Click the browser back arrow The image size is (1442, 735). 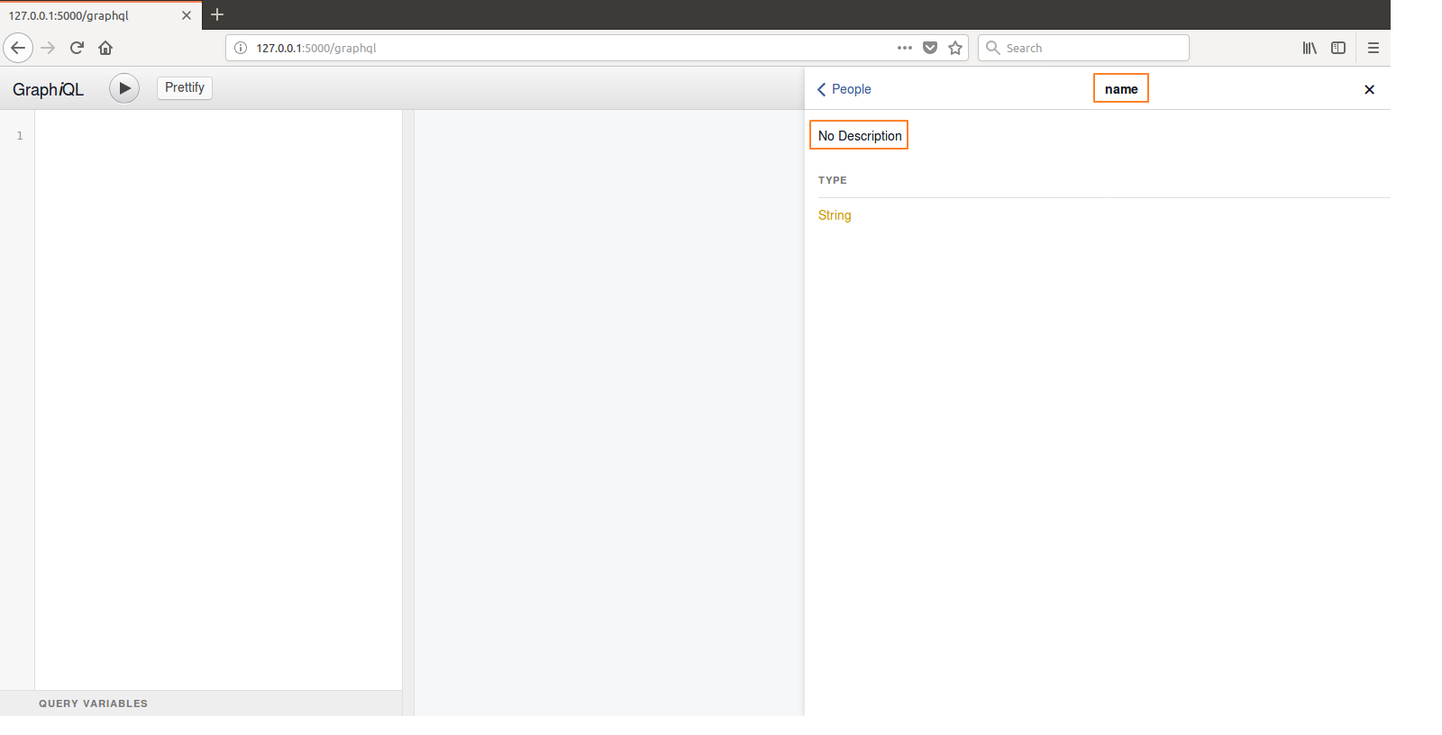tap(18, 48)
